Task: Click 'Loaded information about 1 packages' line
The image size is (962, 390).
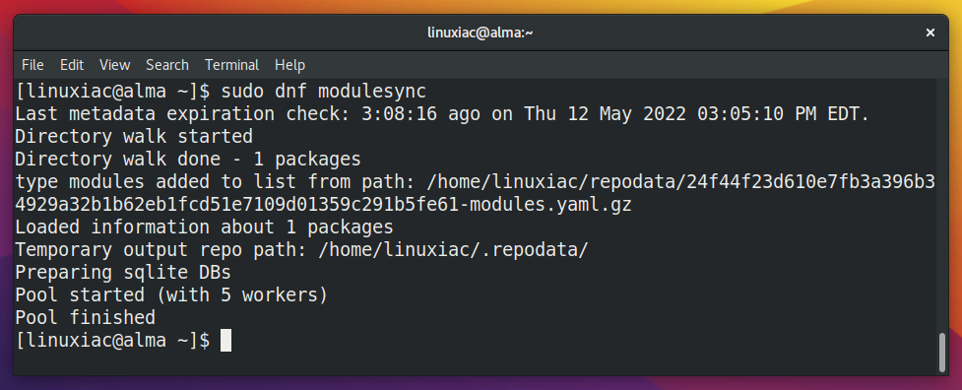Action: tap(204, 227)
